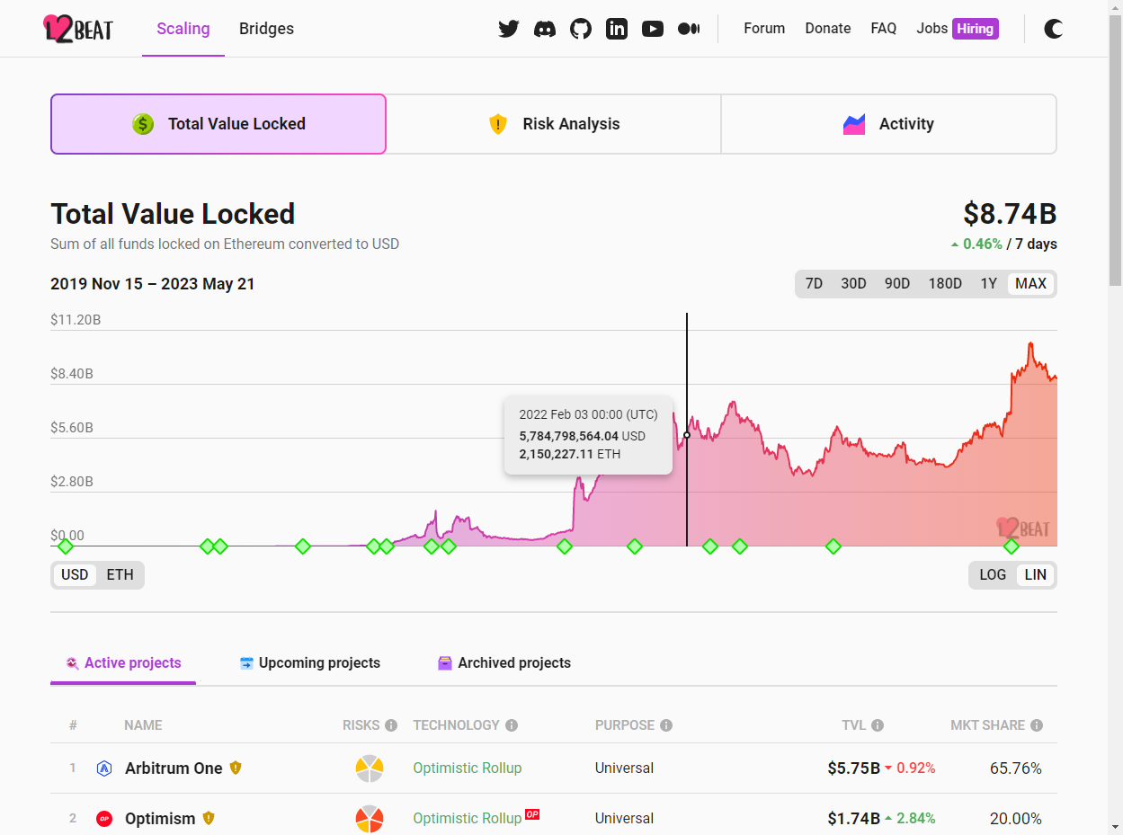Open the GitHub icon link

click(x=581, y=29)
